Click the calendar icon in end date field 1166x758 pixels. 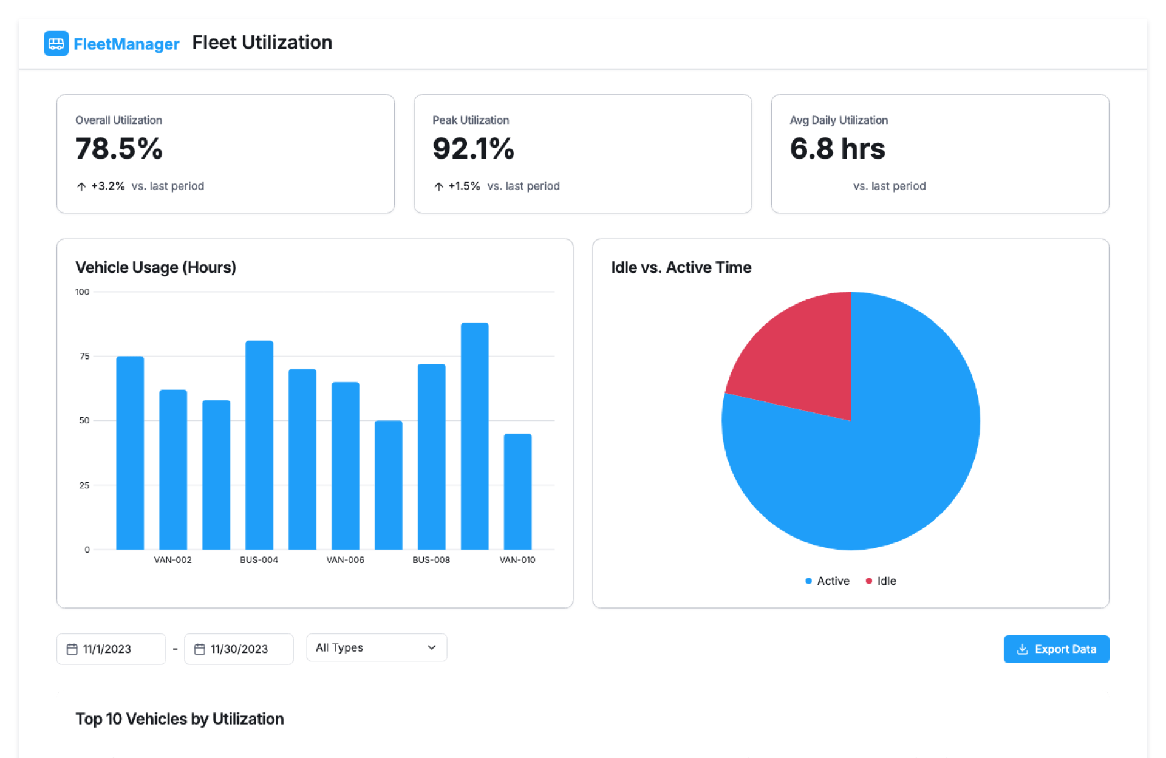coord(199,649)
